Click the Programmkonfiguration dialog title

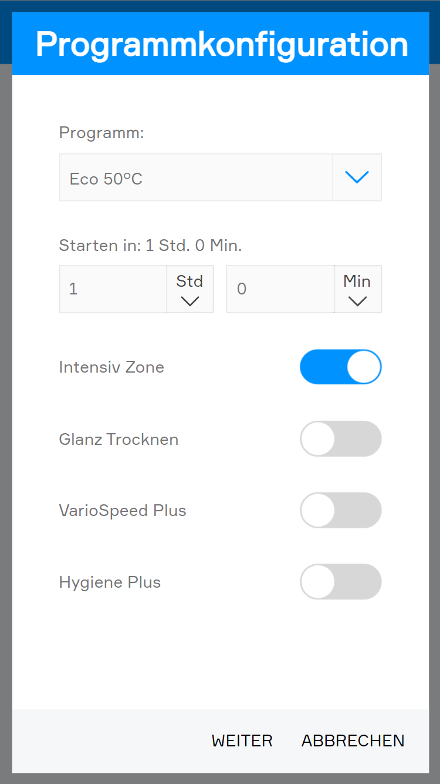click(x=221, y=44)
